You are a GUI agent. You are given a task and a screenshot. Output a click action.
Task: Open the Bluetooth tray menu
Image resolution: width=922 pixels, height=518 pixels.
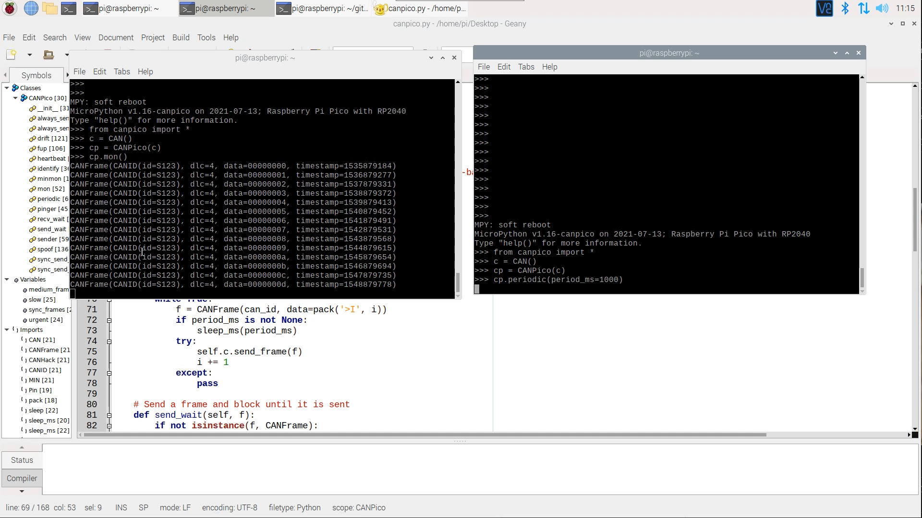845,8
